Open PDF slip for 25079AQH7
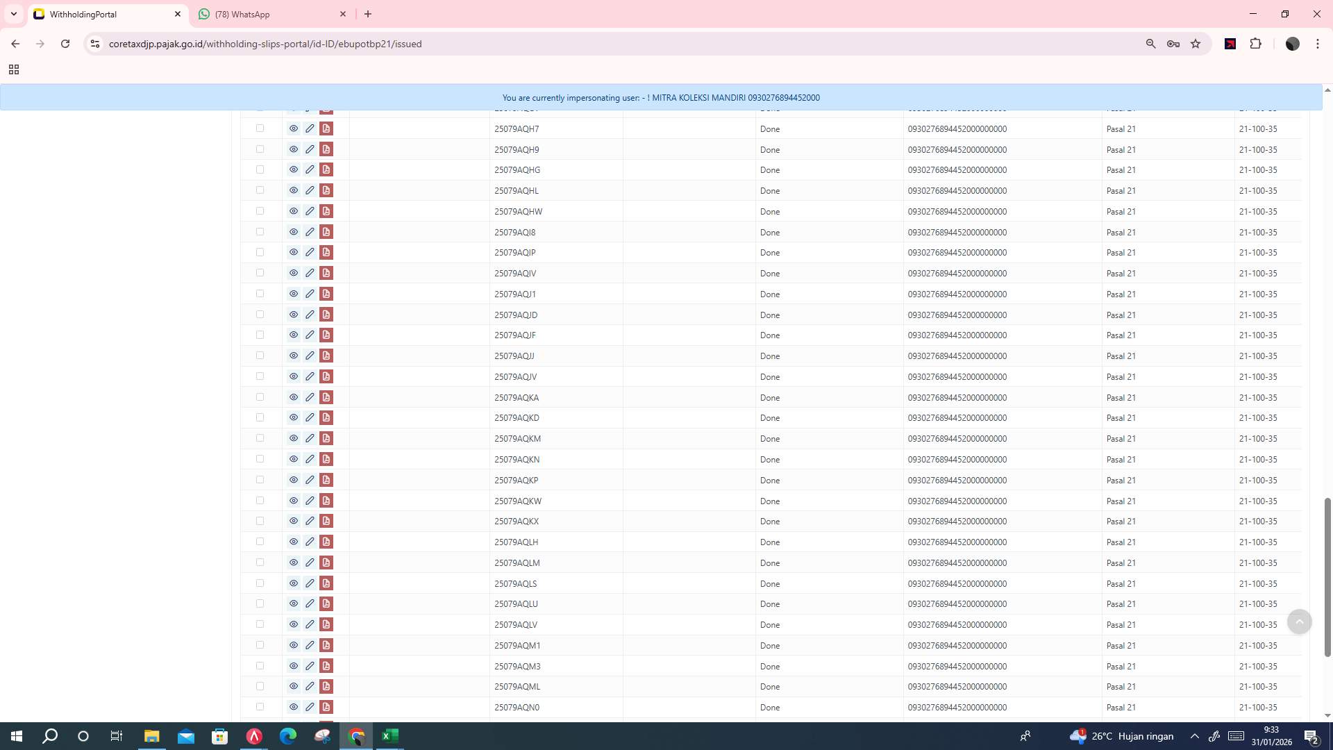 (x=326, y=128)
